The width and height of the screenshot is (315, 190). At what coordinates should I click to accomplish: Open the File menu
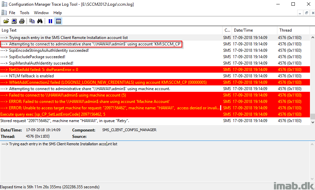[12, 13]
